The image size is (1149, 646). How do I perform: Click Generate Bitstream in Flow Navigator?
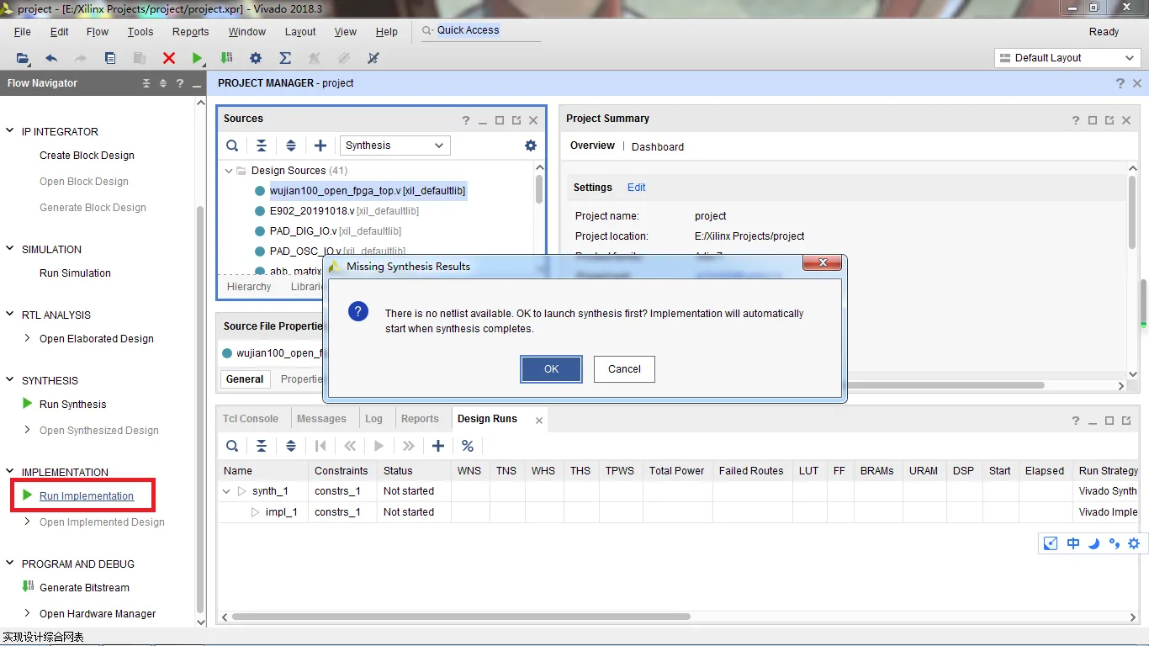coord(84,588)
